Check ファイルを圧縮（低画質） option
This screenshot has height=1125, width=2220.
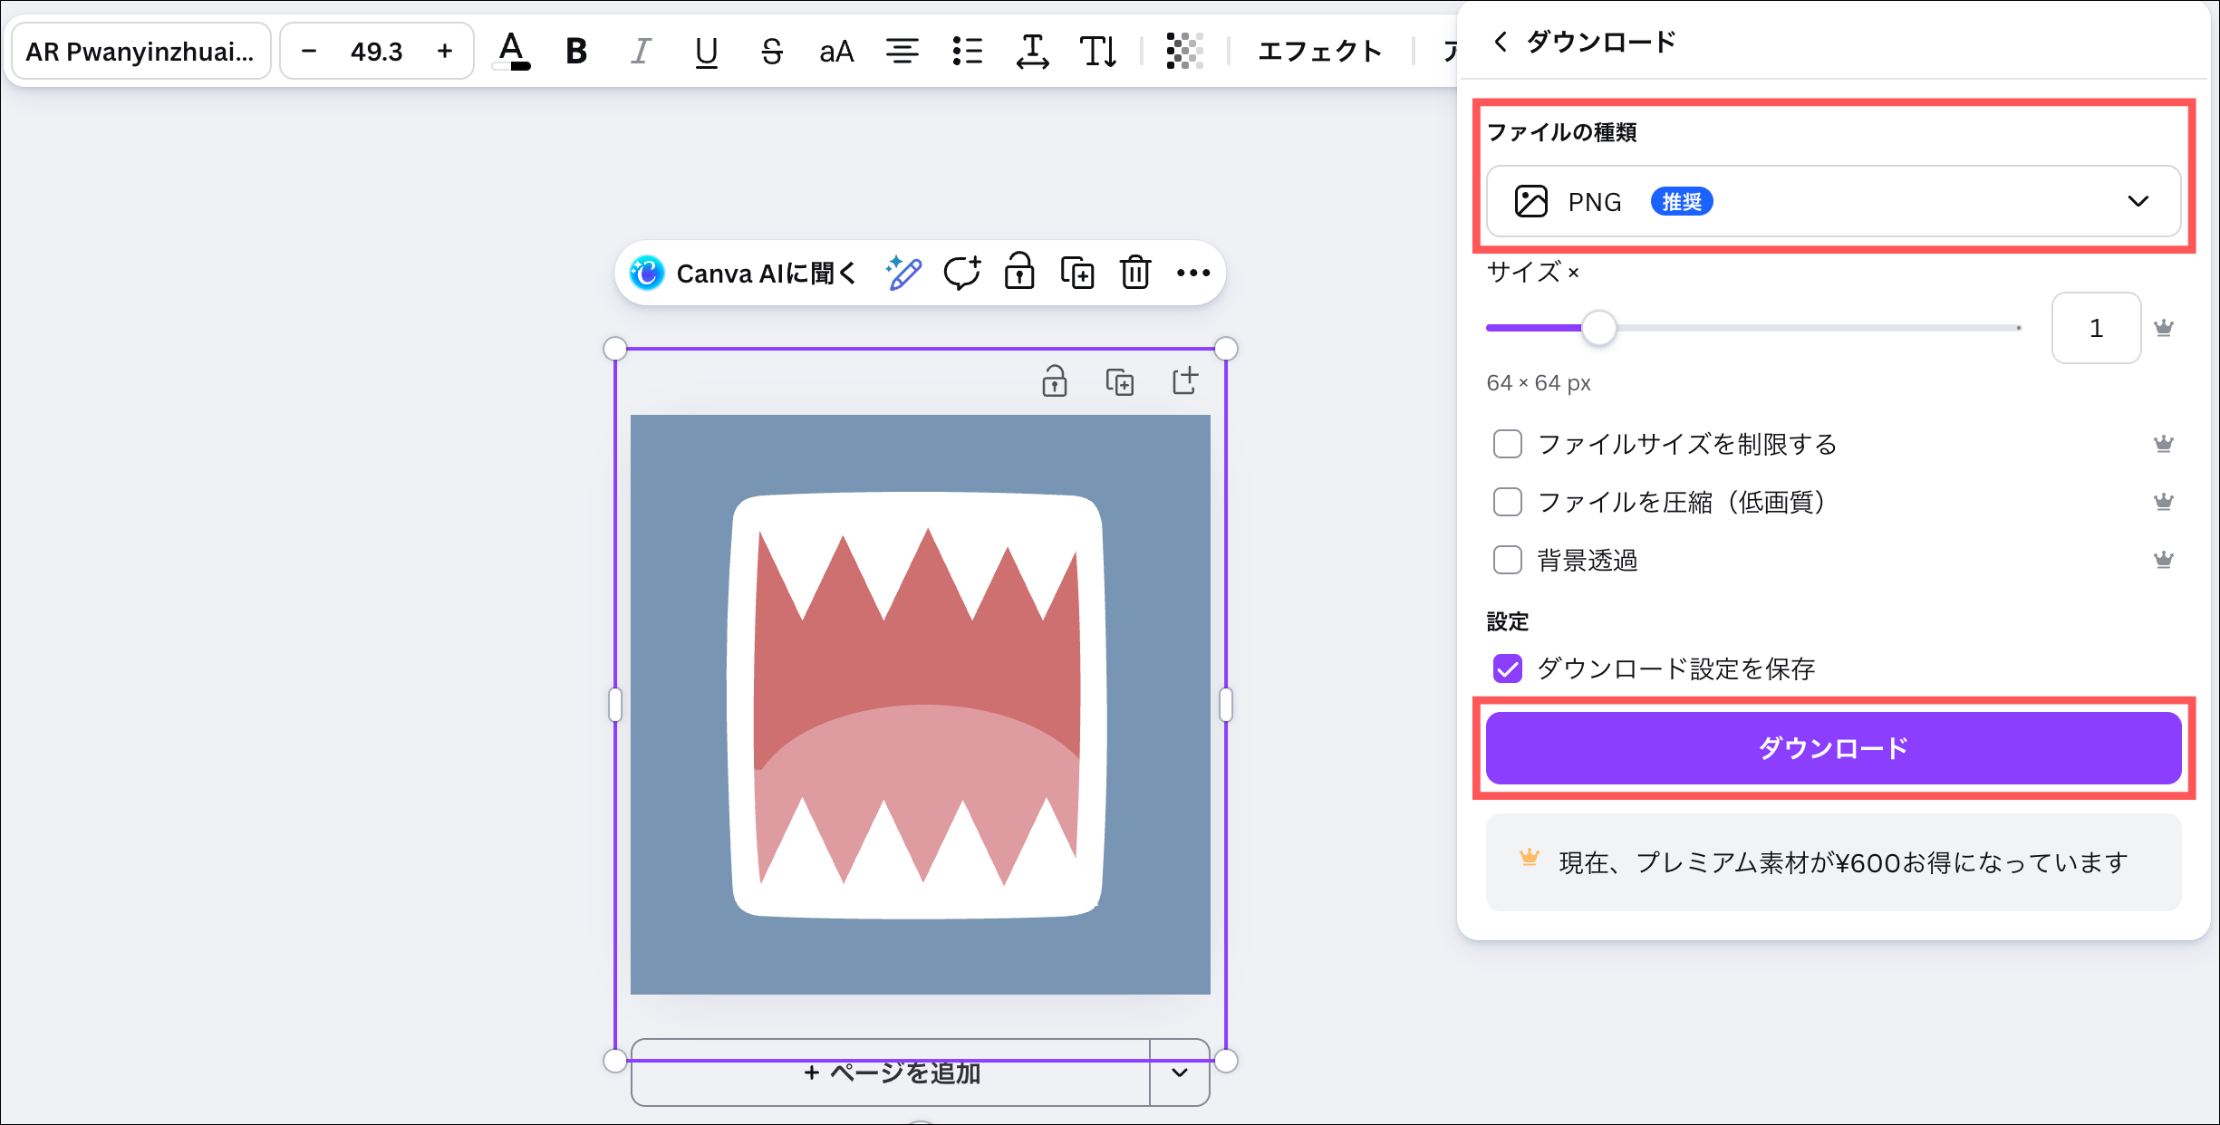point(1508,502)
